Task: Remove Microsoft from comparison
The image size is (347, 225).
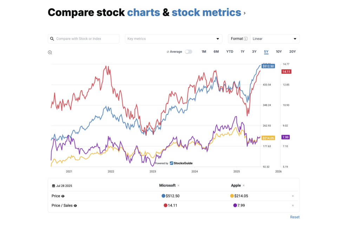Action: click(178, 186)
